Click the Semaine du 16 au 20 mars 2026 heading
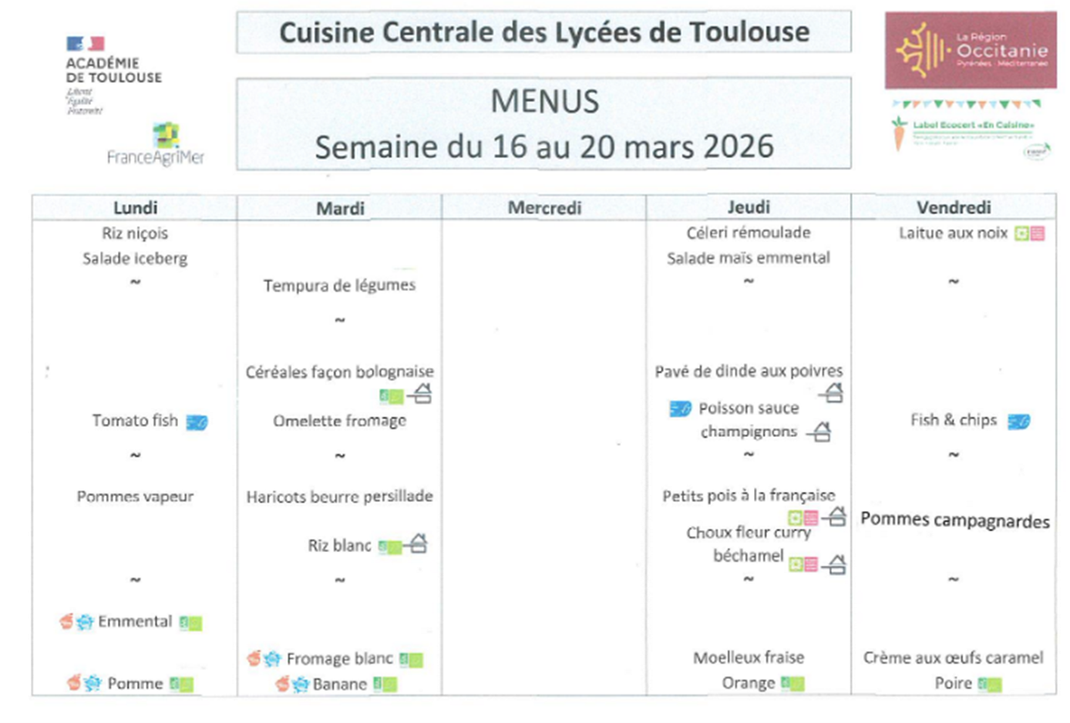Image resolution: width=1070 pixels, height=723 pixels. pos(543,146)
